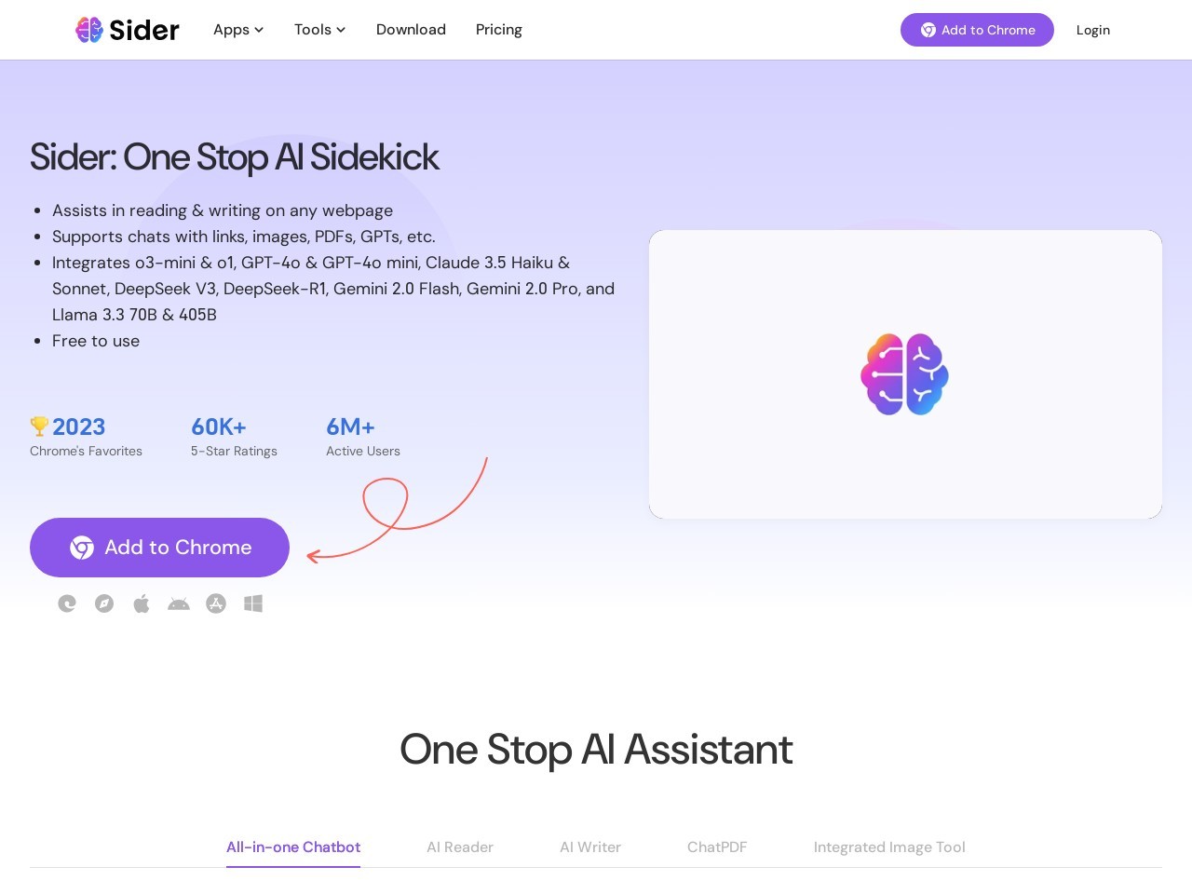The image size is (1192, 894).
Task: Click the Android robot icon
Action: 179,603
